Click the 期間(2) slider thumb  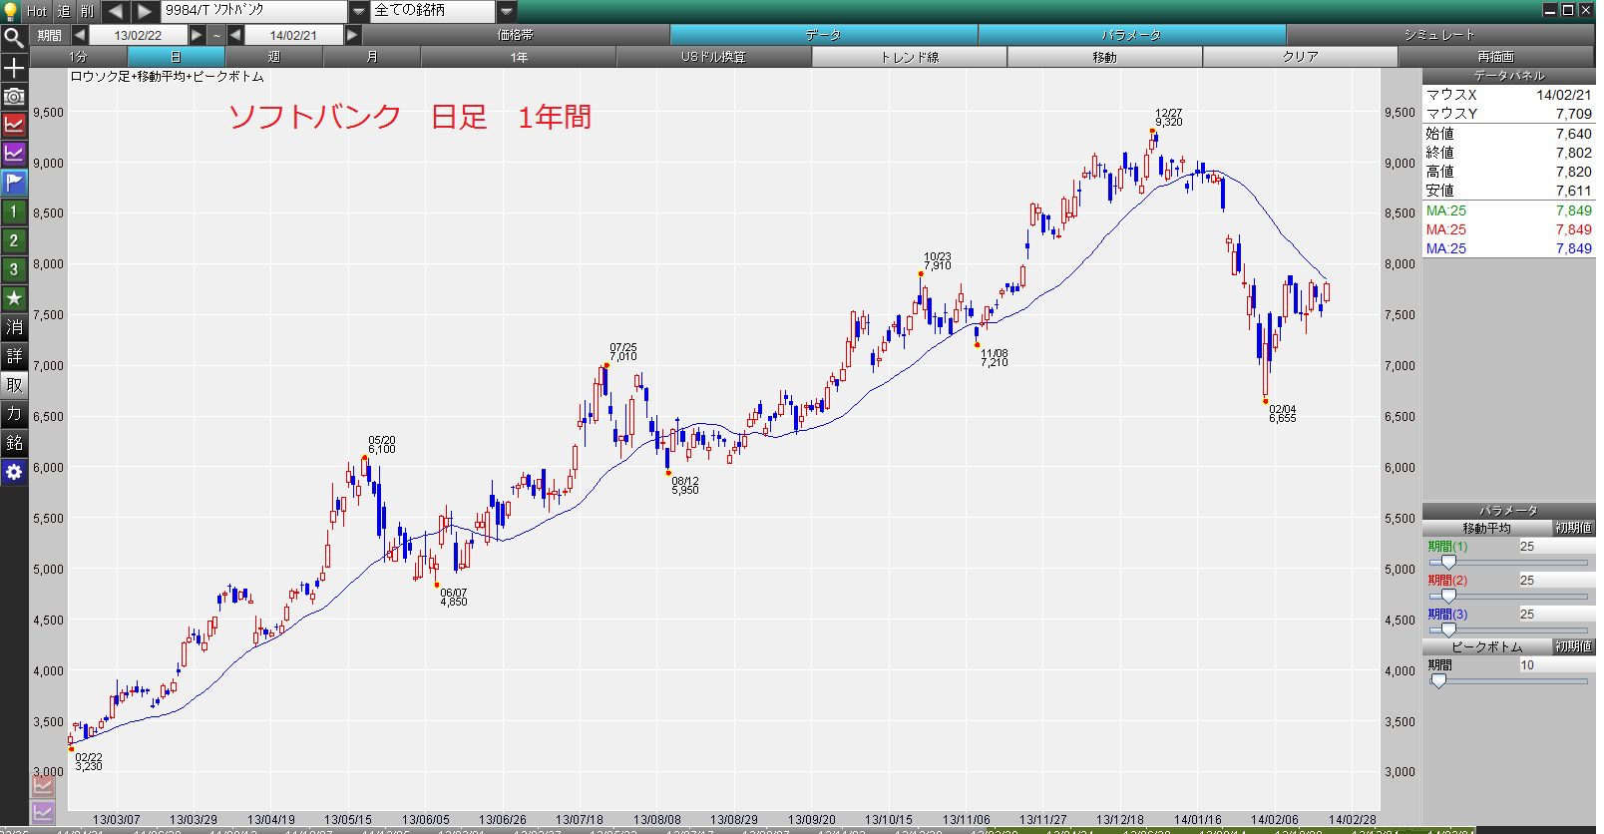1448,597
